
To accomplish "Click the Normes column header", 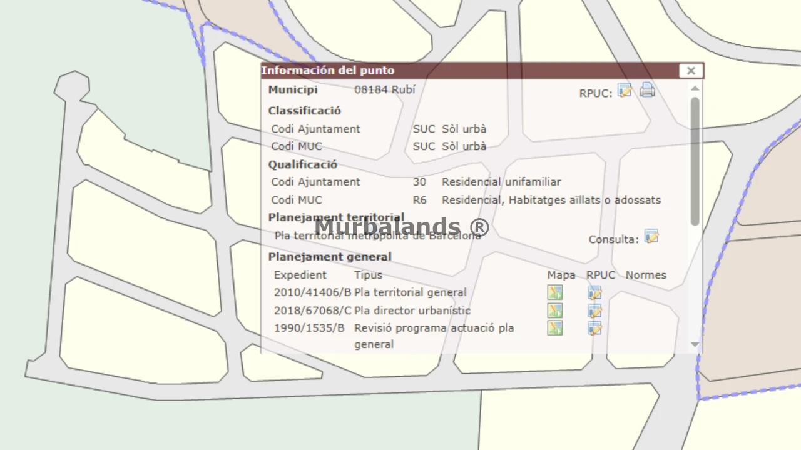I will 646,275.
